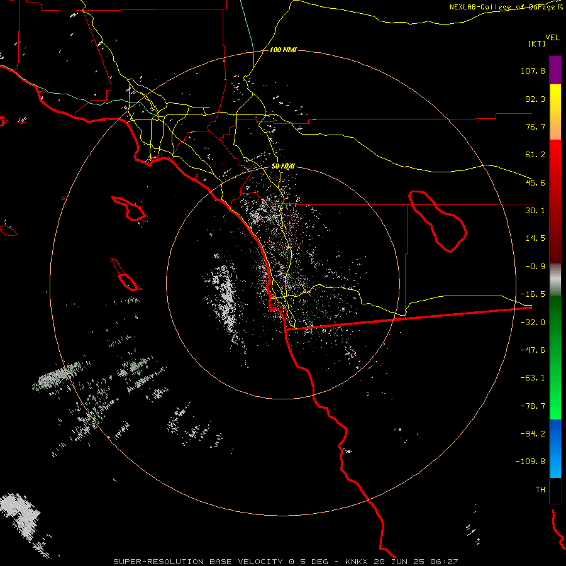
Task: Click the [KT] units label
Action: pyautogui.click(x=537, y=43)
